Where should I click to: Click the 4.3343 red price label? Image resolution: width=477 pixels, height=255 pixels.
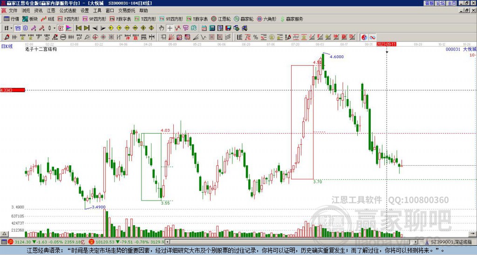pyautogui.click(x=12, y=90)
